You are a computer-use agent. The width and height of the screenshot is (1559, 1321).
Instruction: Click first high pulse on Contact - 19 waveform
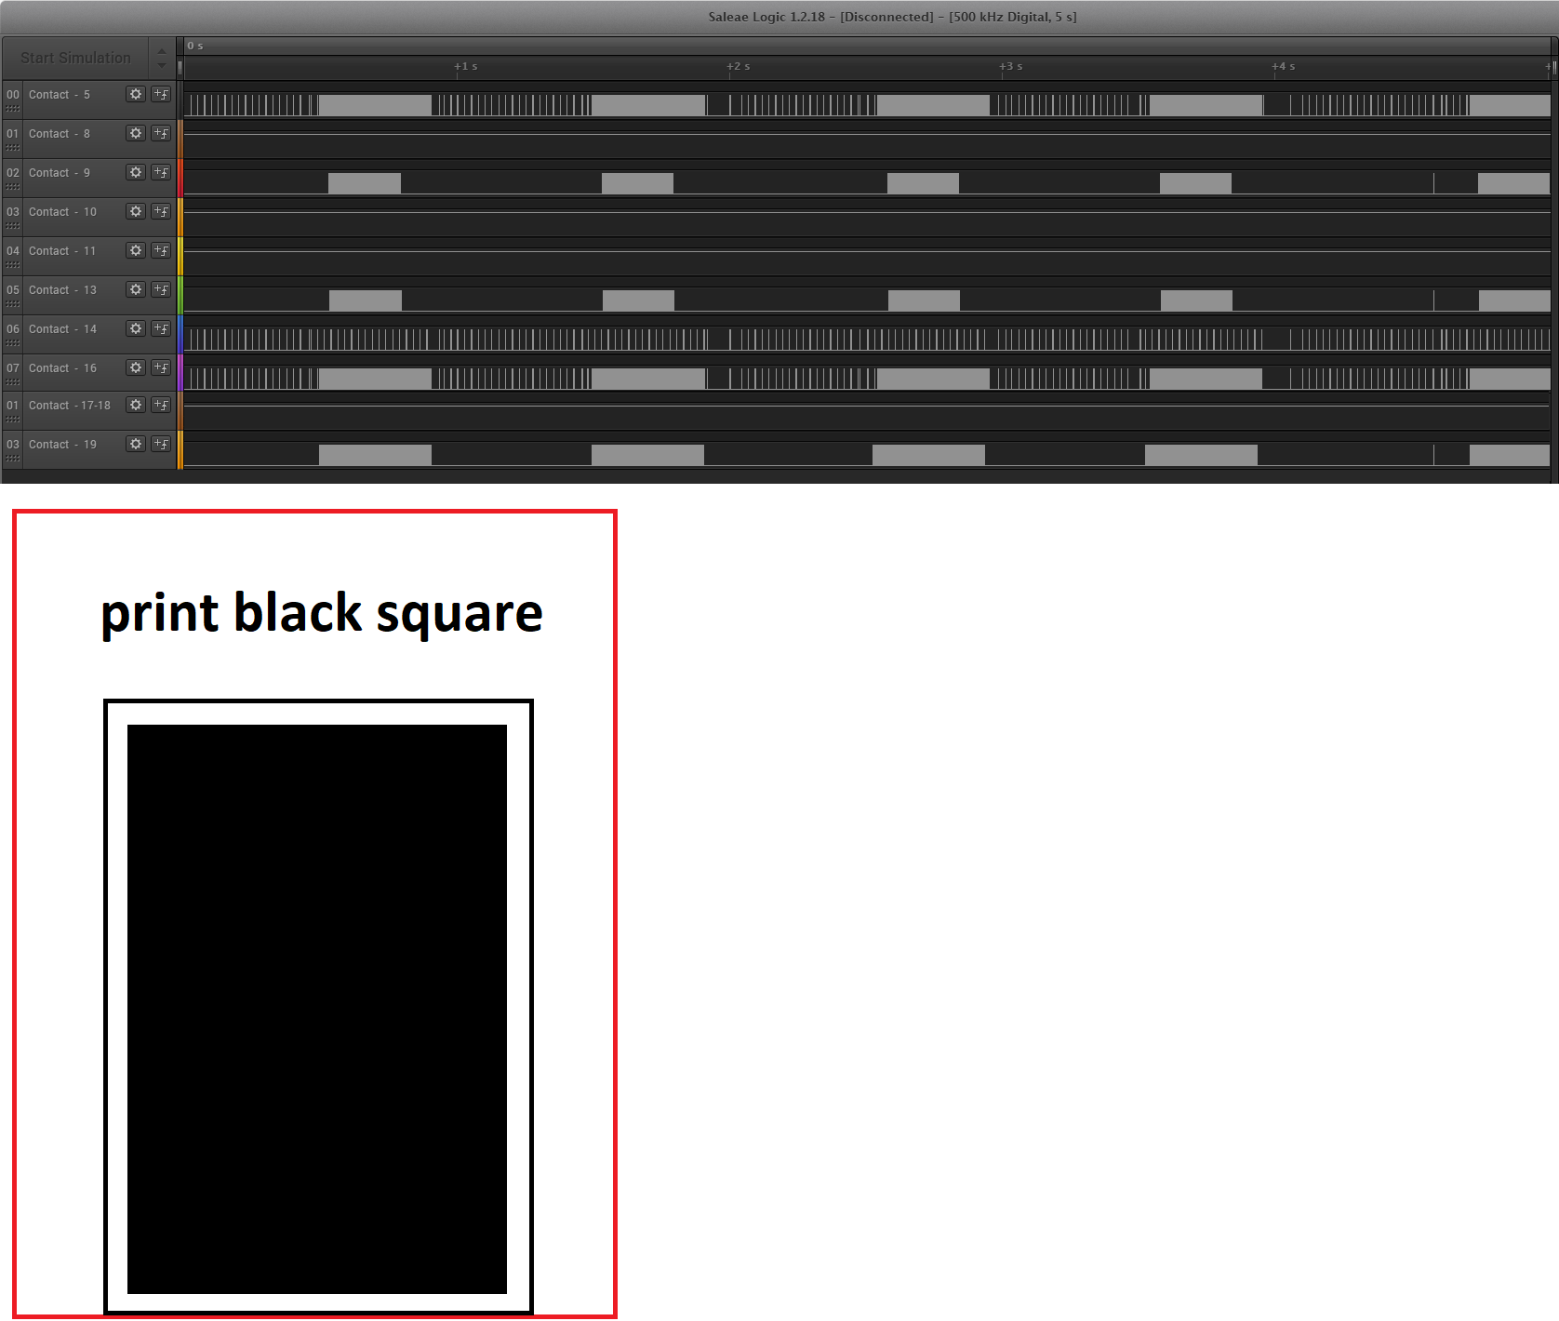pos(375,455)
